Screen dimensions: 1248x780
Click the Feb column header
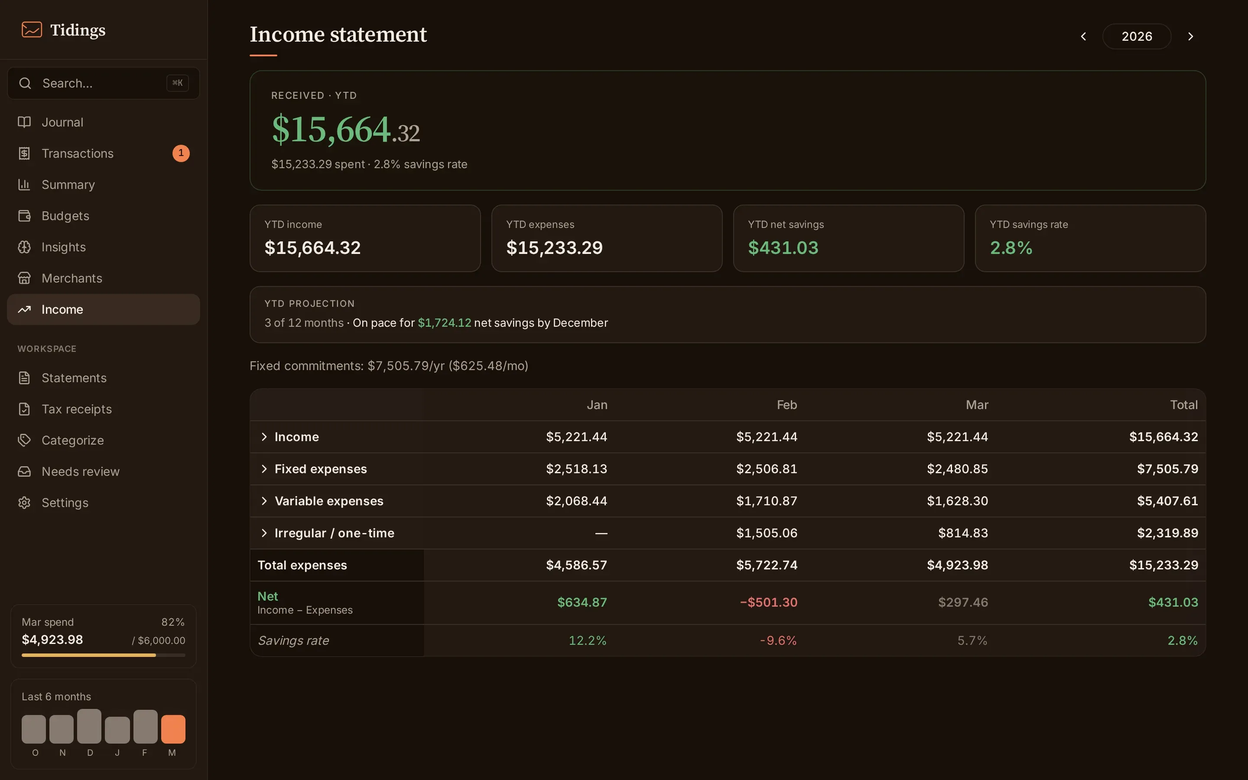pos(787,405)
